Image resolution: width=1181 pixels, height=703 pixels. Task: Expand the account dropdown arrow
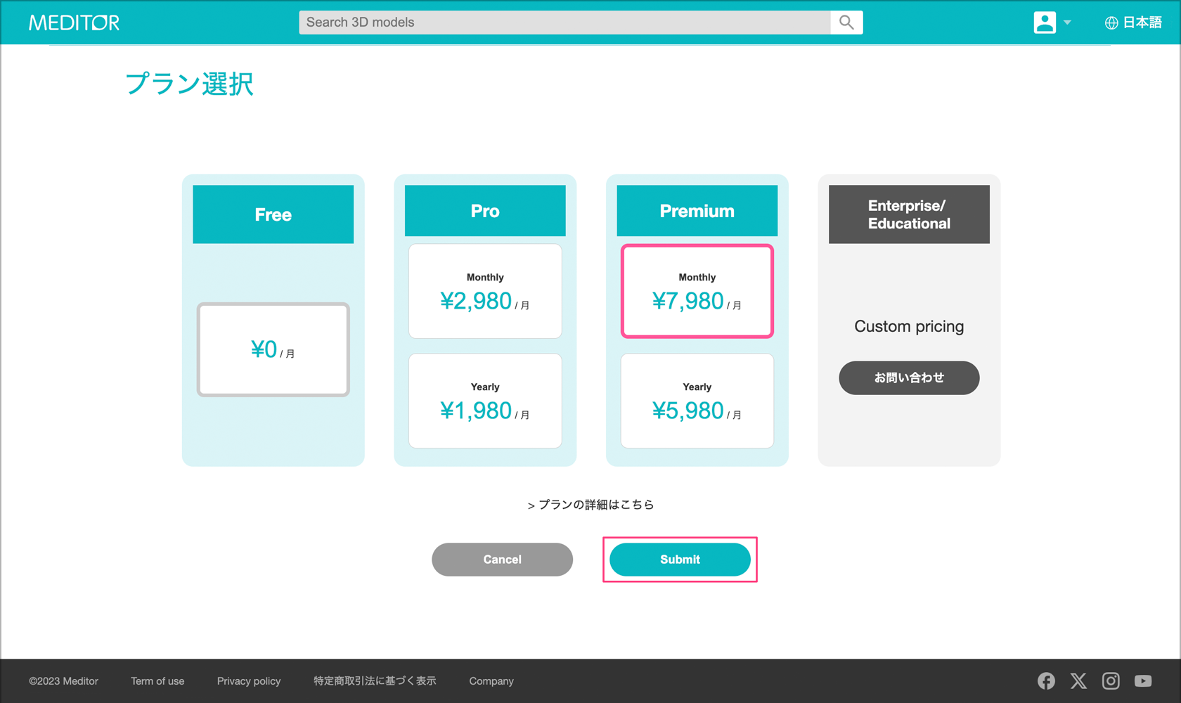tap(1067, 22)
